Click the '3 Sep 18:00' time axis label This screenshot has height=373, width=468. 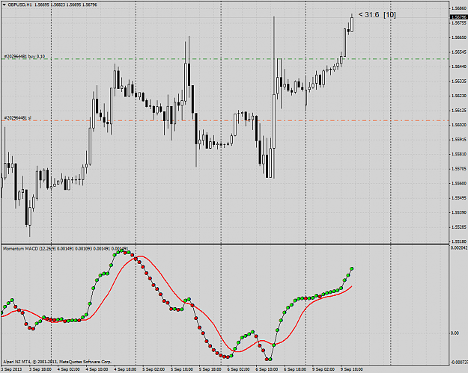[40, 369]
